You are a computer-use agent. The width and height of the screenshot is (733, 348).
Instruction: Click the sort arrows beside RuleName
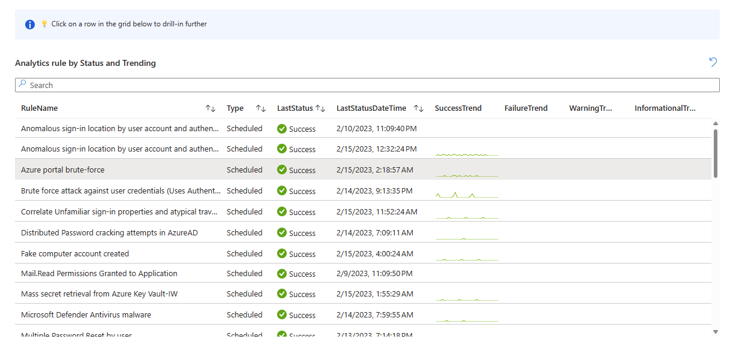click(x=210, y=108)
